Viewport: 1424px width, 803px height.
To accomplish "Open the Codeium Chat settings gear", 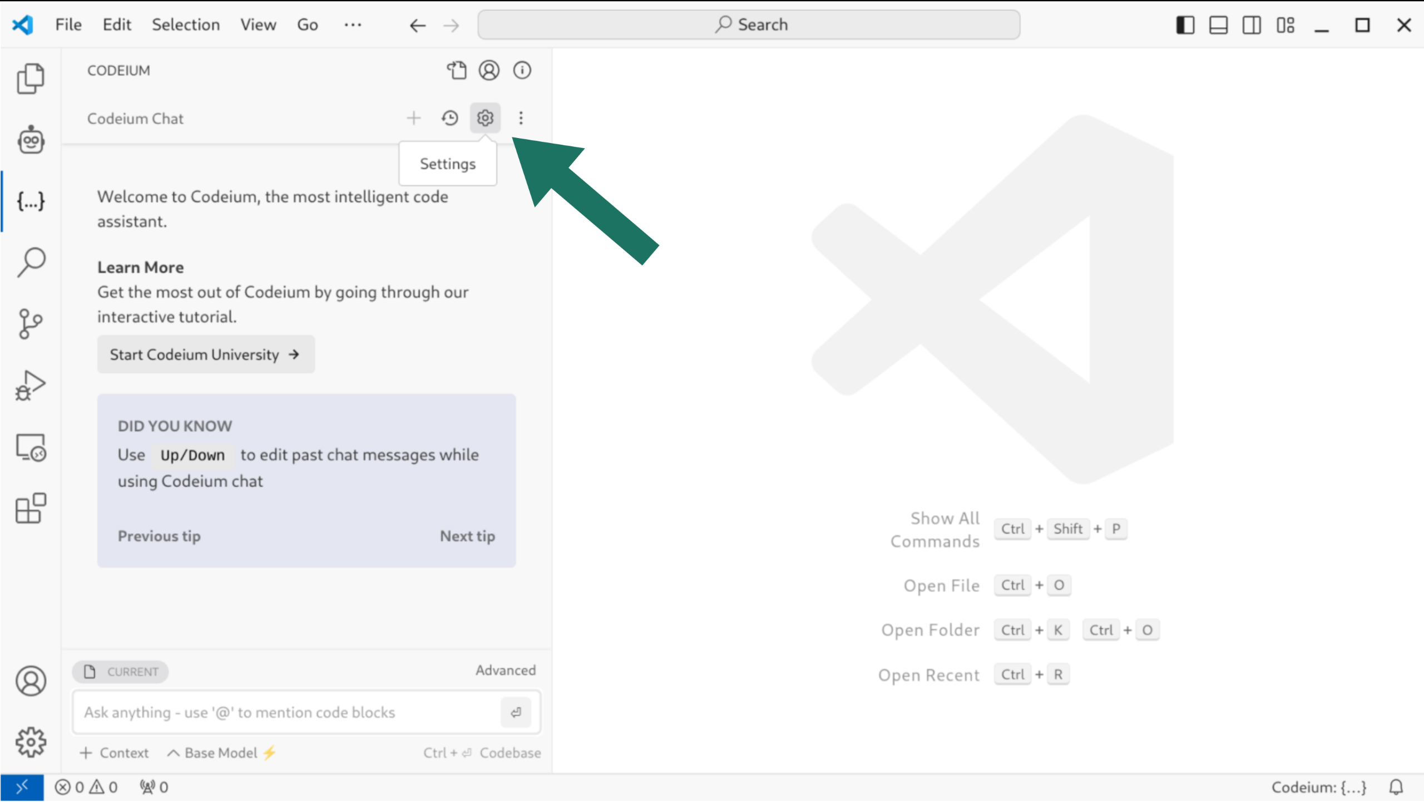I will click(485, 118).
